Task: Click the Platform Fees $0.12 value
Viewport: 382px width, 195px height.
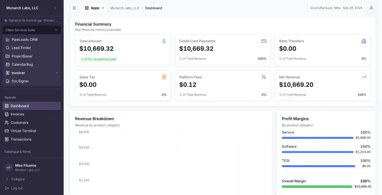Action: pyautogui.click(x=188, y=85)
